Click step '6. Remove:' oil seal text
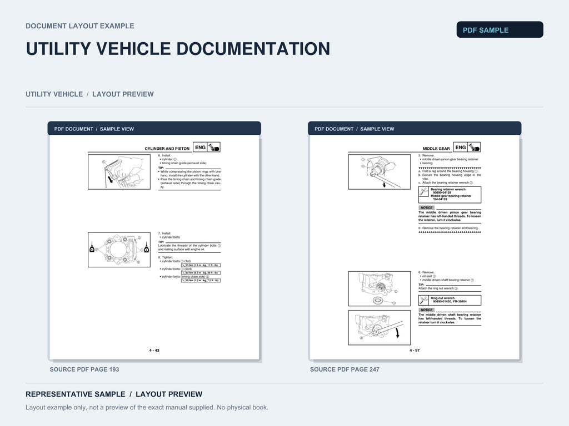569x426 pixels. pos(426,272)
